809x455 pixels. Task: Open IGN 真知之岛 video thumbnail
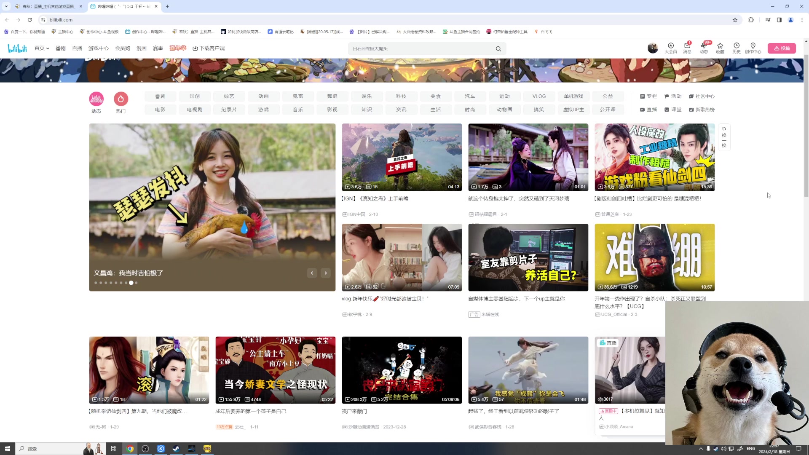[x=402, y=157]
